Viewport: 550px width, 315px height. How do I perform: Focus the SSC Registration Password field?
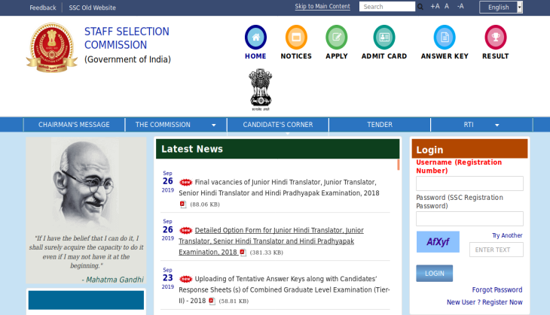click(469, 219)
